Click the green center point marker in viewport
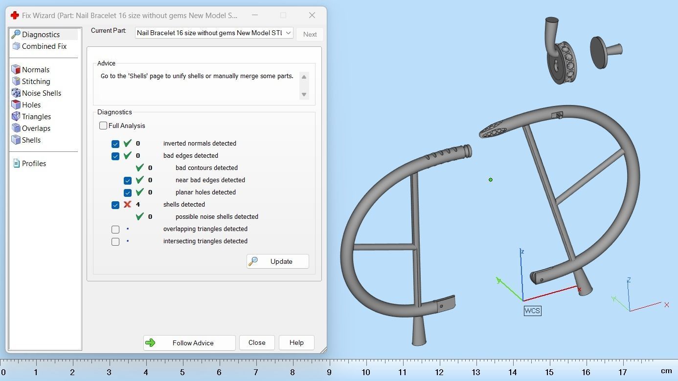 pyautogui.click(x=491, y=180)
